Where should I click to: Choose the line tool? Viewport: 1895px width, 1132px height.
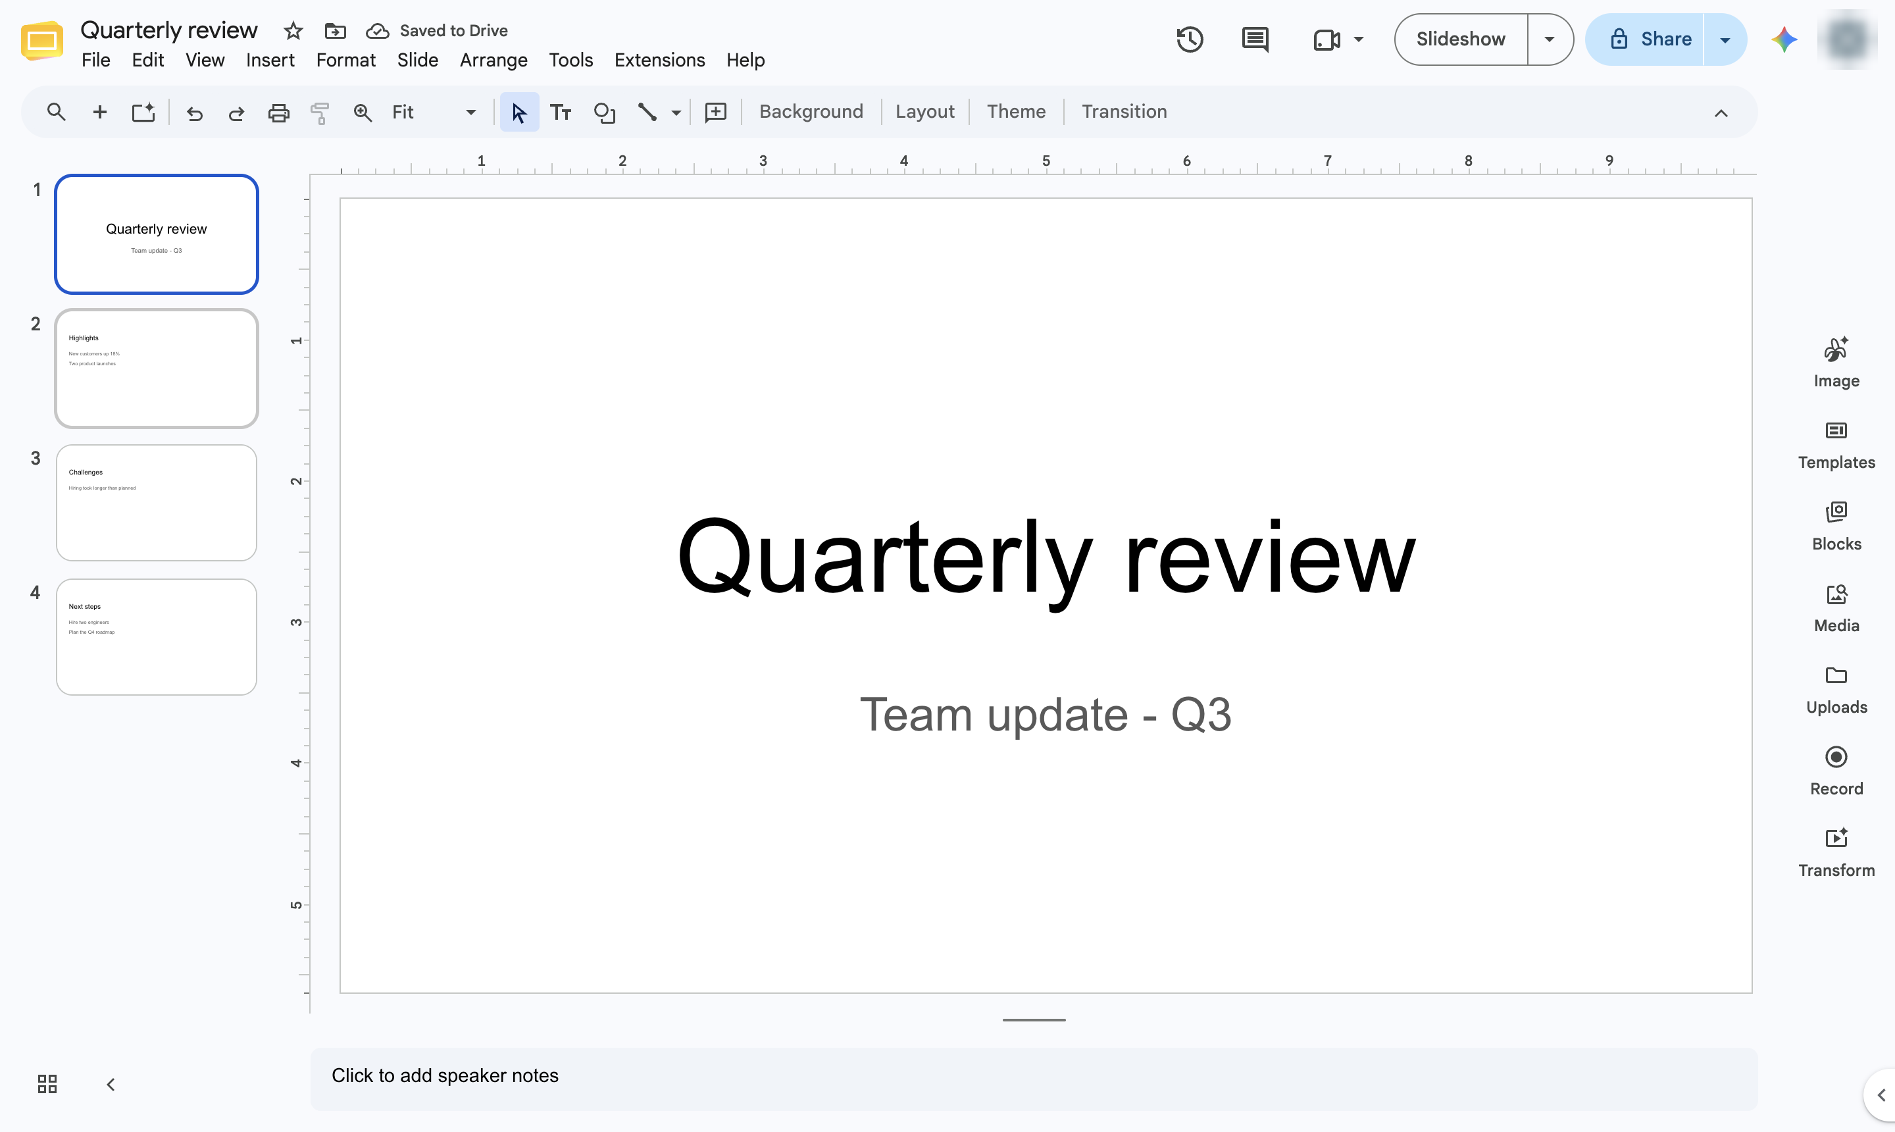647,112
